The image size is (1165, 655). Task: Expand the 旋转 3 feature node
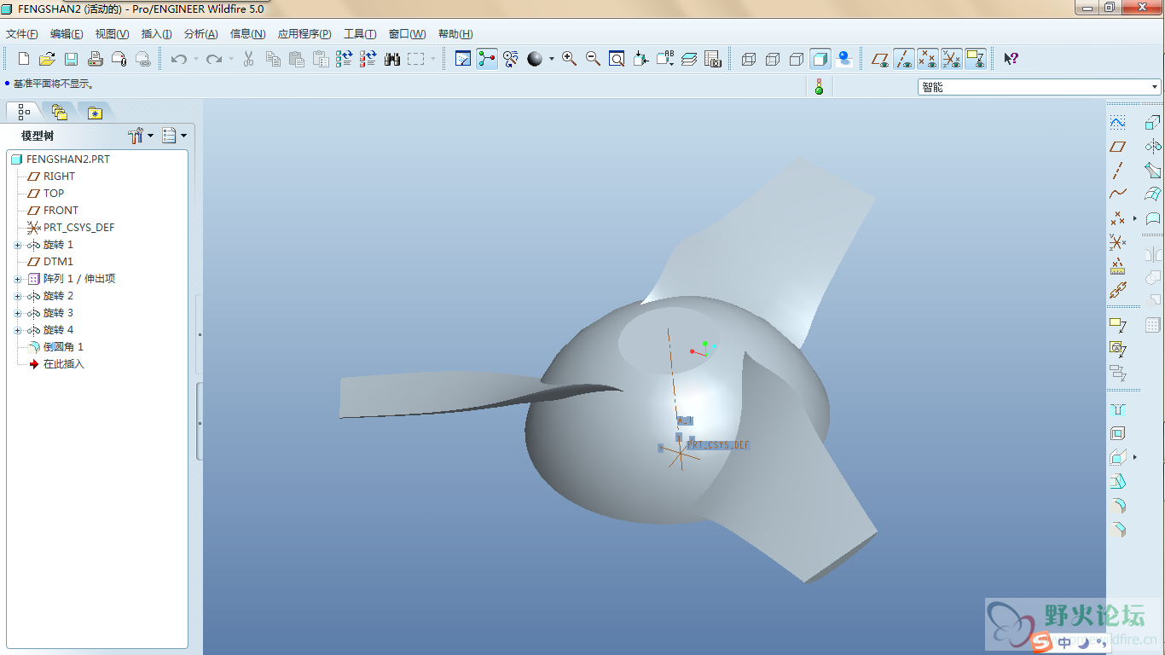pyautogui.click(x=18, y=313)
